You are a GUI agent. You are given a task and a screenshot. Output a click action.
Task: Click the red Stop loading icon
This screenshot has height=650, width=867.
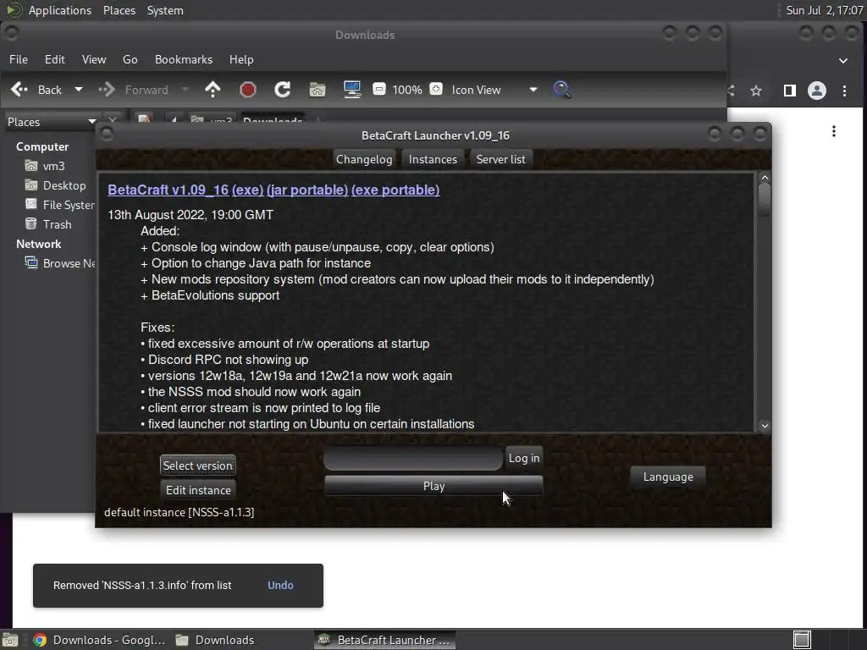(248, 90)
